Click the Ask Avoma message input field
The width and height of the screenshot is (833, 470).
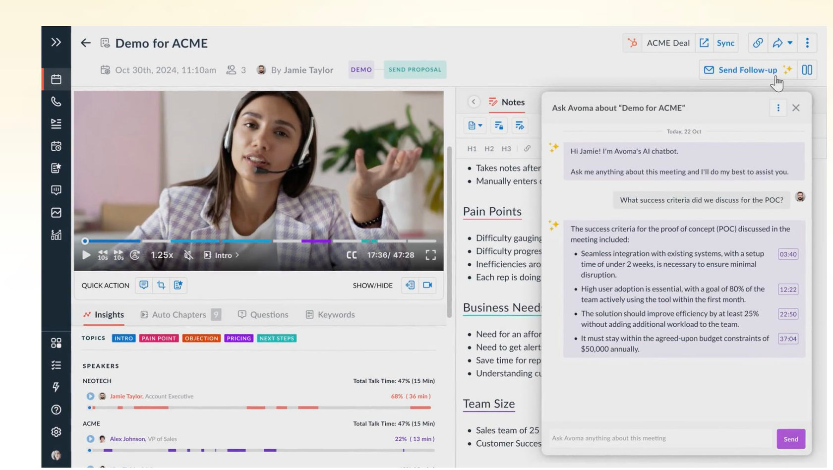click(660, 438)
